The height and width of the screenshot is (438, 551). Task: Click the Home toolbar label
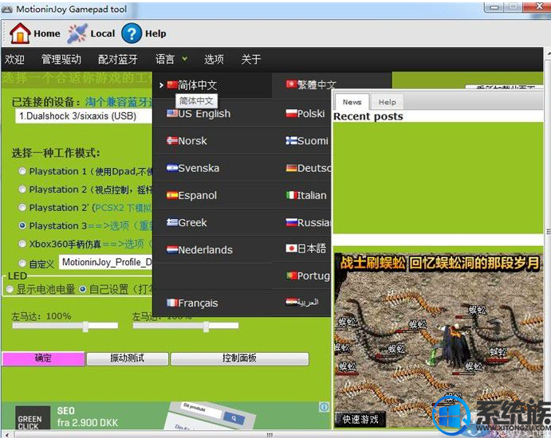(x=47, y=33)
